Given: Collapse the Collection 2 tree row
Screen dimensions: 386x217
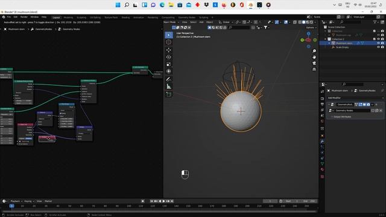Looking at the screenshot, I should click(x=326, y=39).
